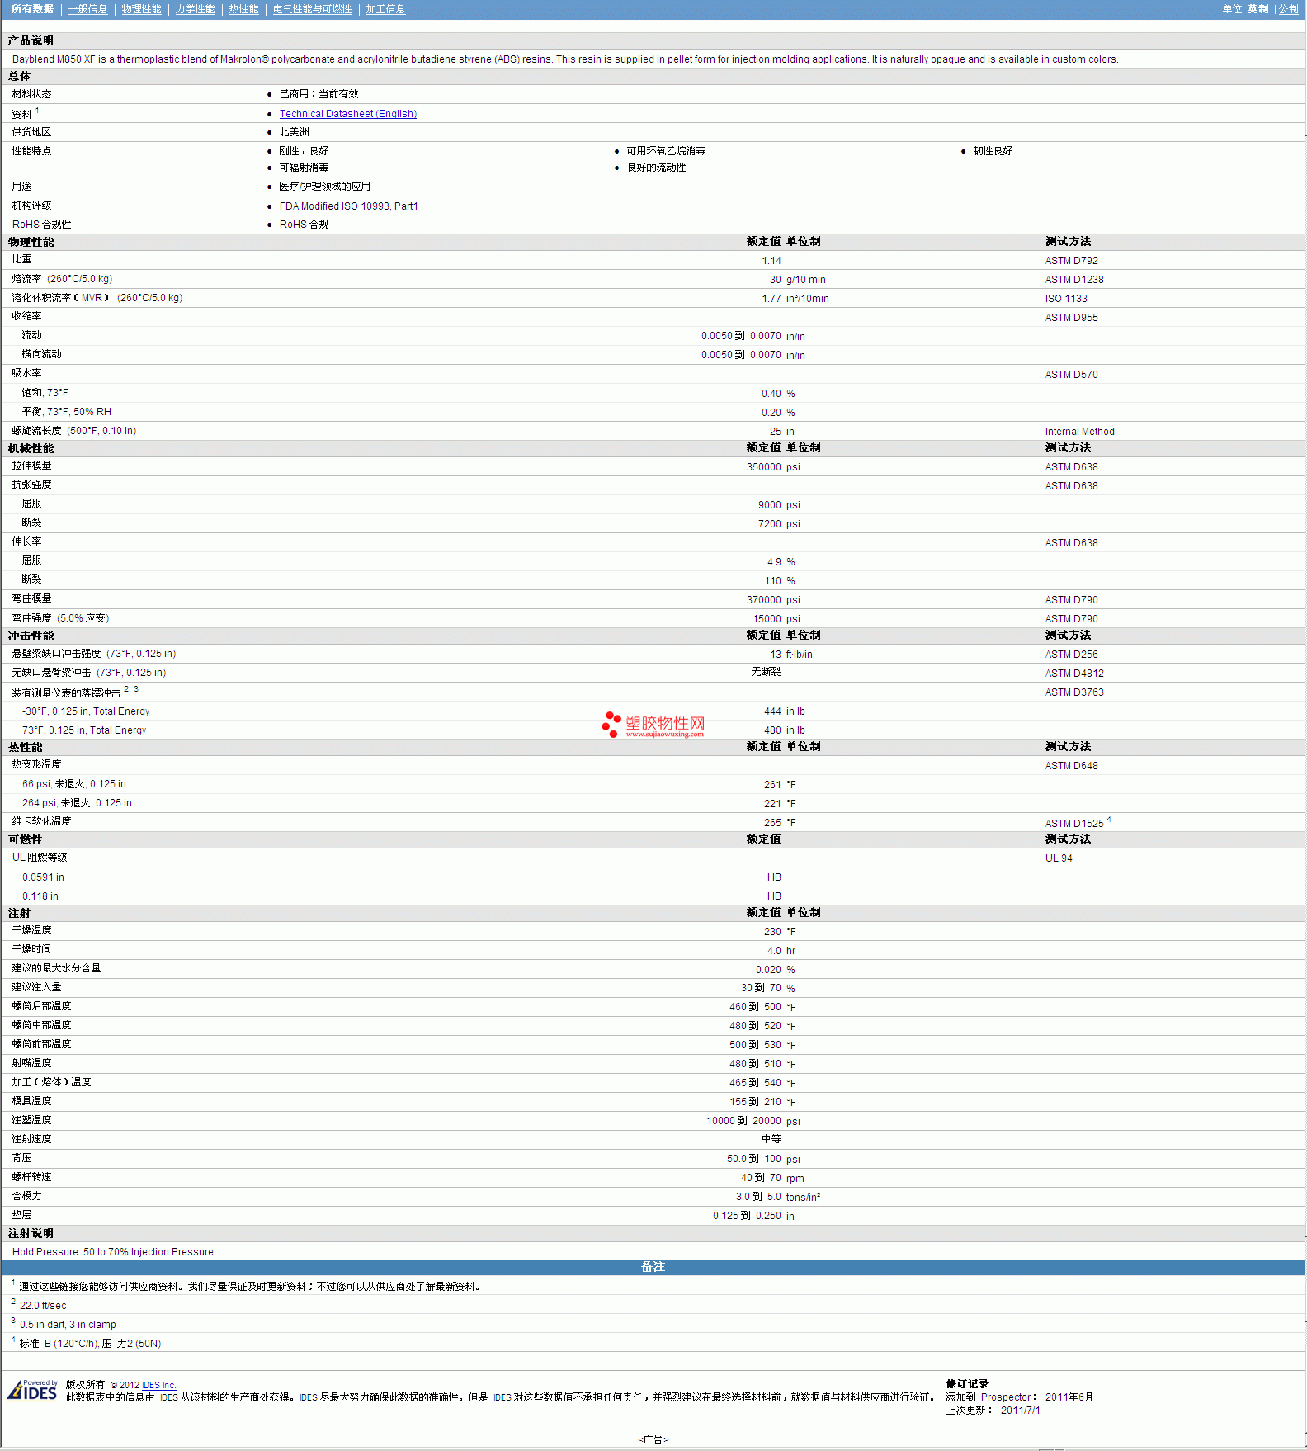Click the 10000 到 20000 psi injection pressure value
Screen dimensions: 1307x1451
click(753, 1121)
